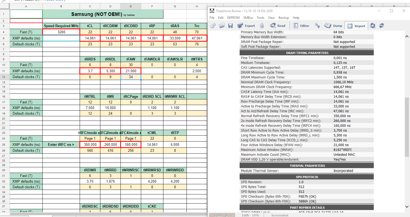The height and width of the screenshot is (217, 410).
Task: Click the gear settings icon in Thaiphoon Burner toolbar
Action: pyautogui.click(x=213, y=26)
